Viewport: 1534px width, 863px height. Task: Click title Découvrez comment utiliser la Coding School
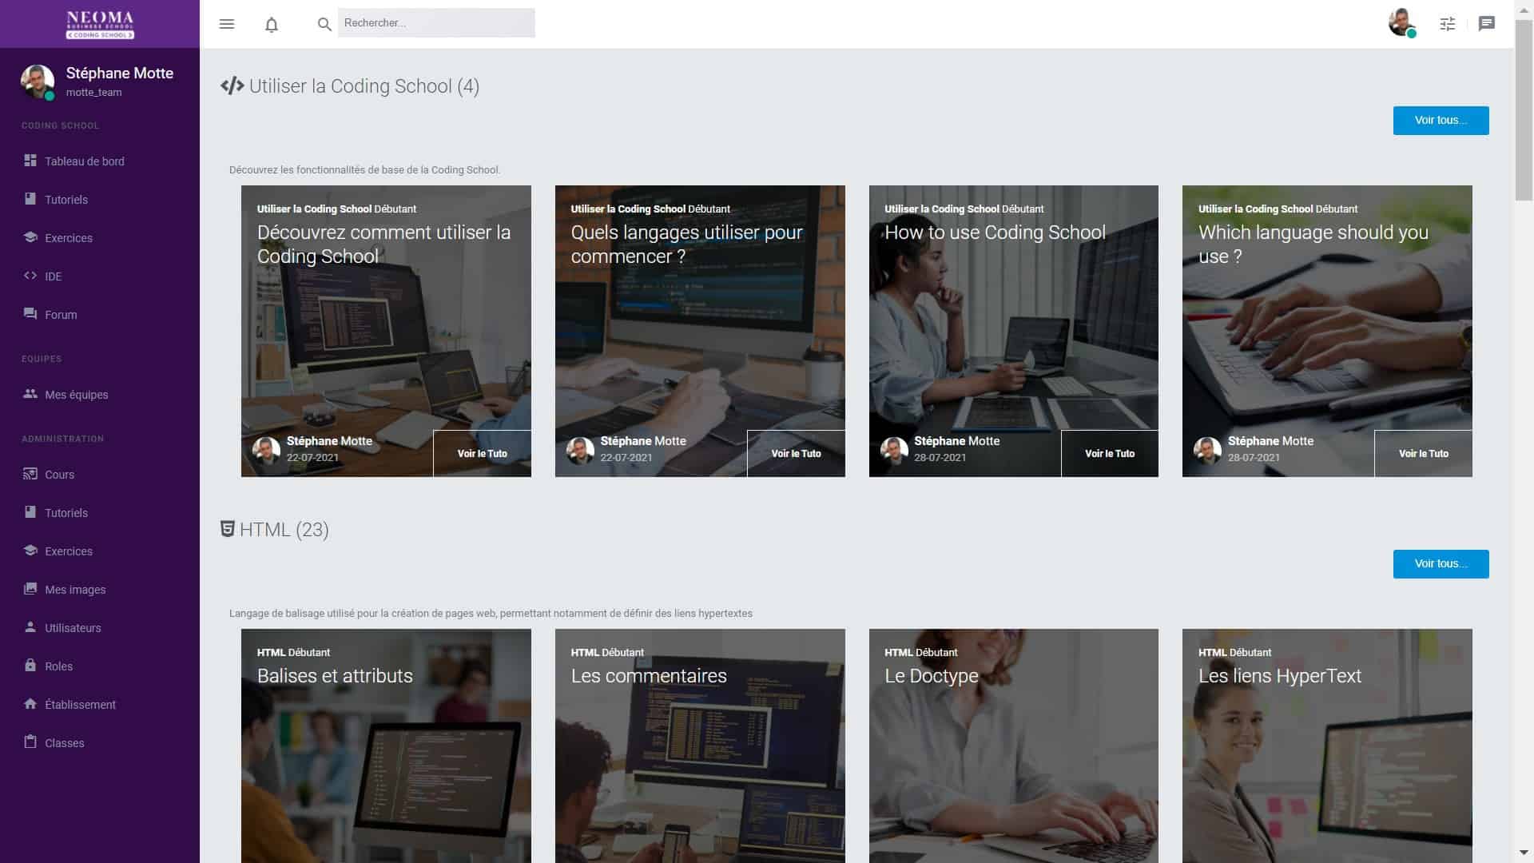383,245
